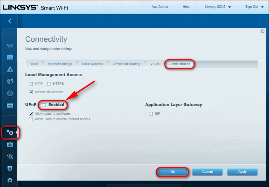Viewport: 269px width, 187px height.
Task: Click 'View and change router settings' text
Action: coord(49,49)
